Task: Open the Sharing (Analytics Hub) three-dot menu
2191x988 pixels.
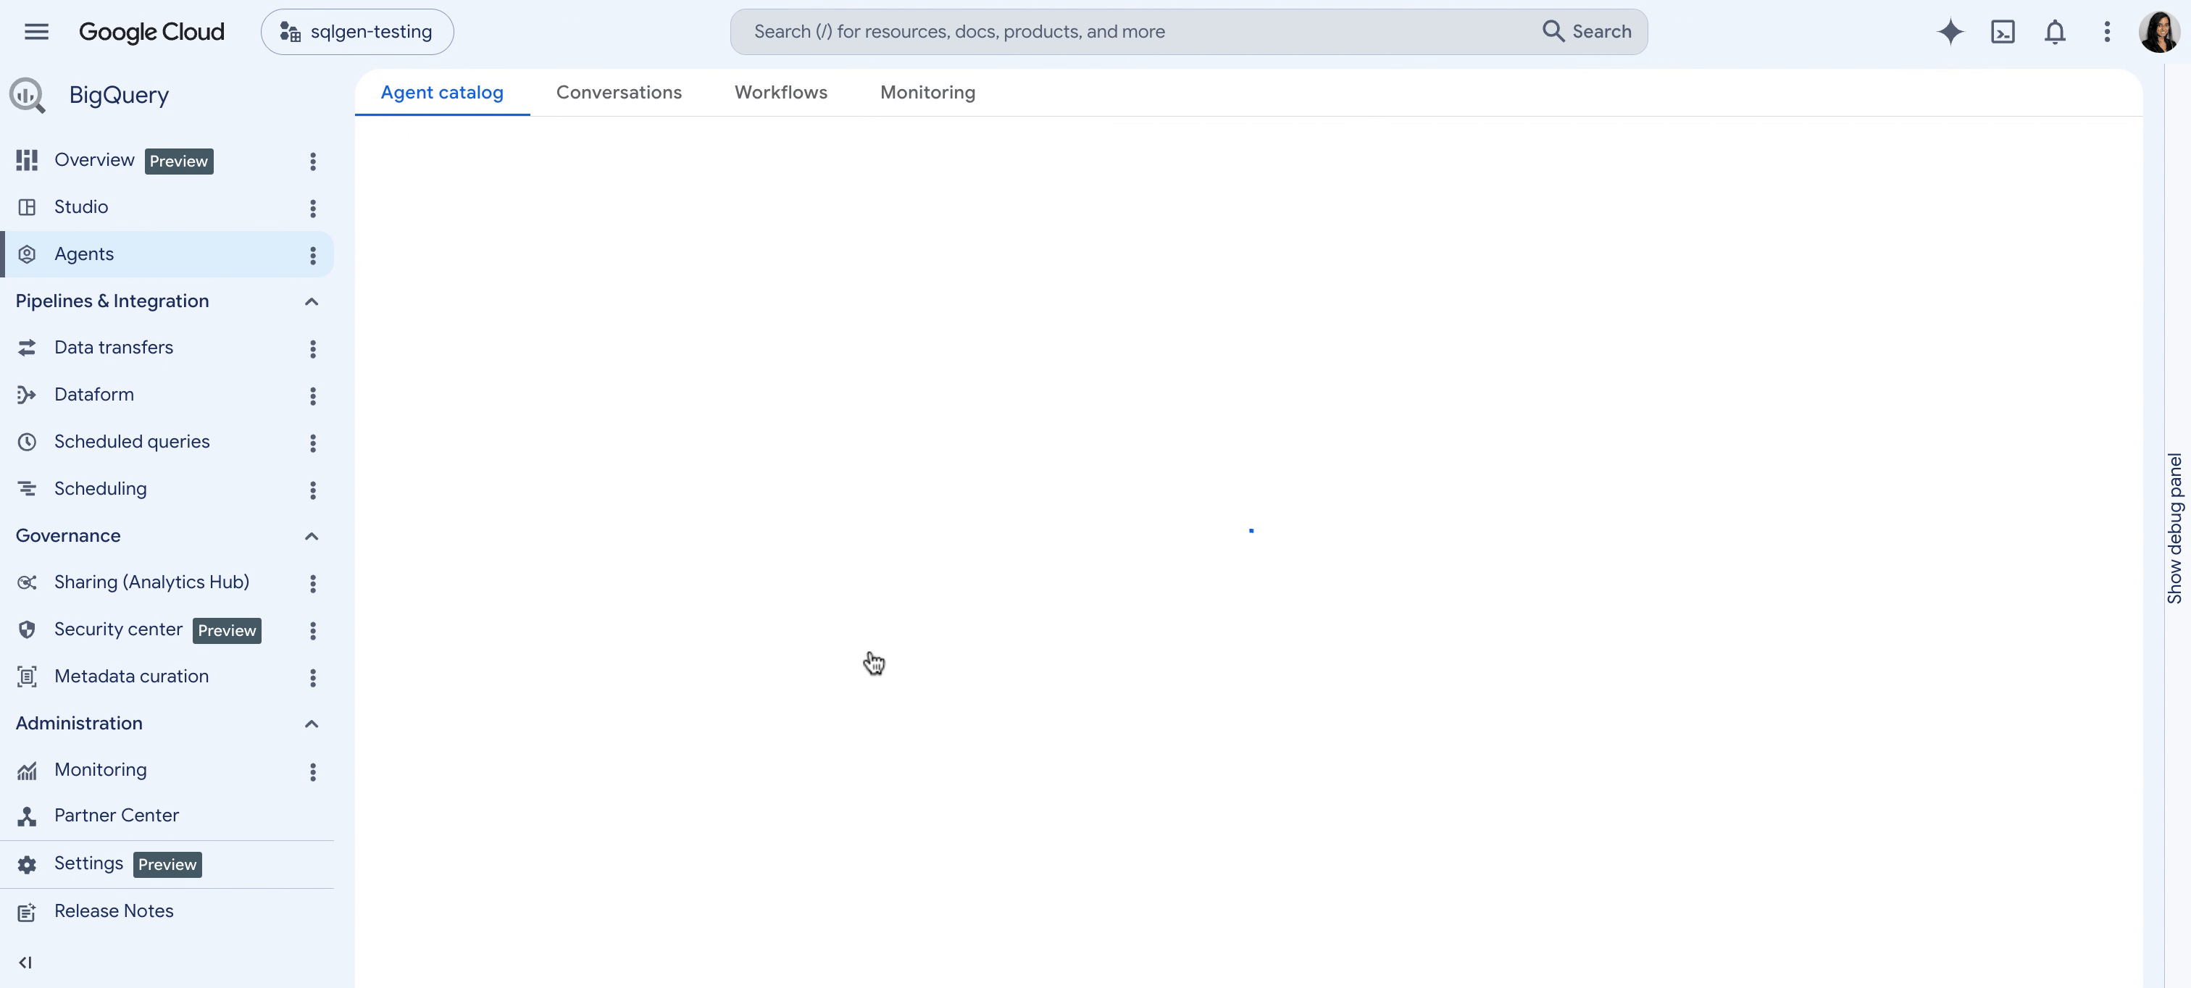Action: [x=312, y=582]
